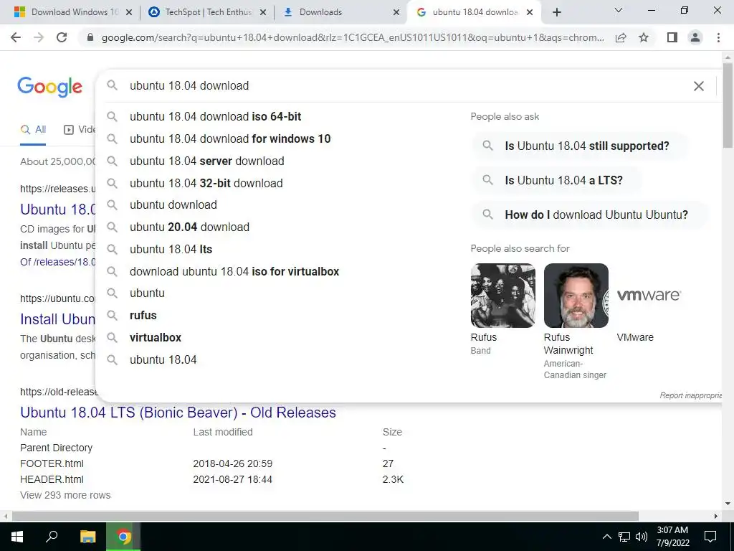
Task: Open Chrome's three-dot menu
Action: [718, 37]
